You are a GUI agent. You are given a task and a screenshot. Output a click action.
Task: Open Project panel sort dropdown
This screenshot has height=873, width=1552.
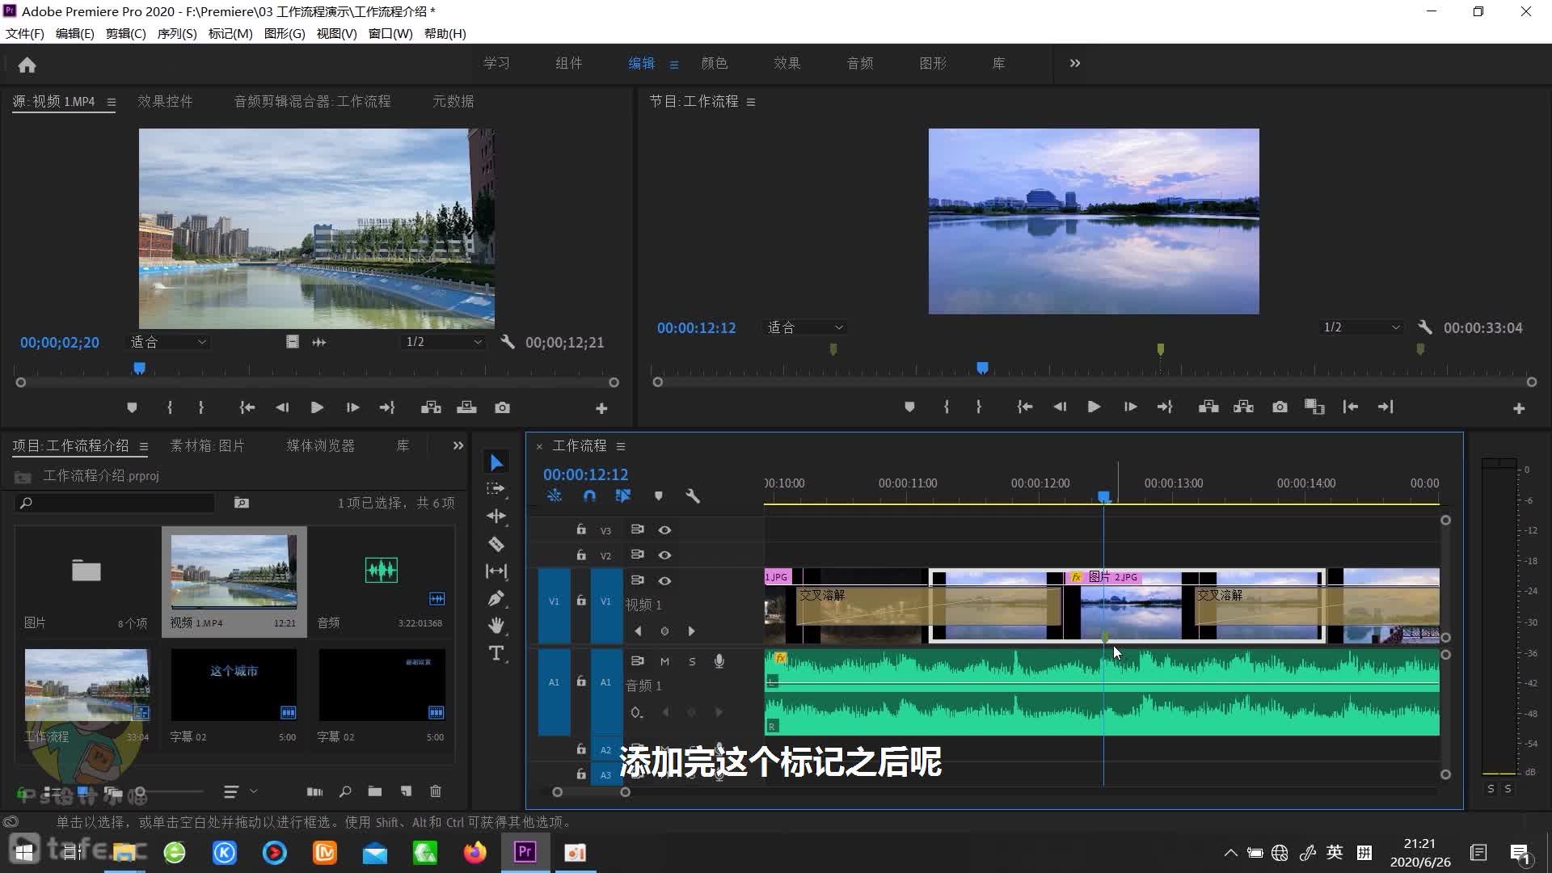pos(240,791)
